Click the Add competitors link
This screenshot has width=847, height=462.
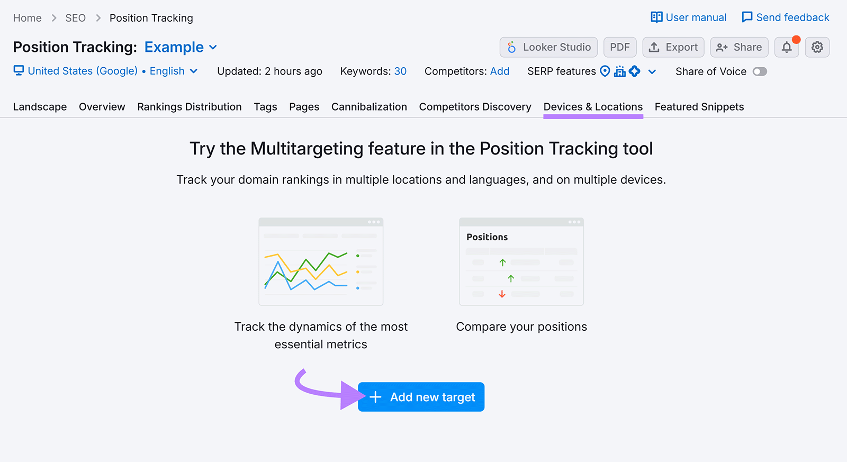click(500, 71)
